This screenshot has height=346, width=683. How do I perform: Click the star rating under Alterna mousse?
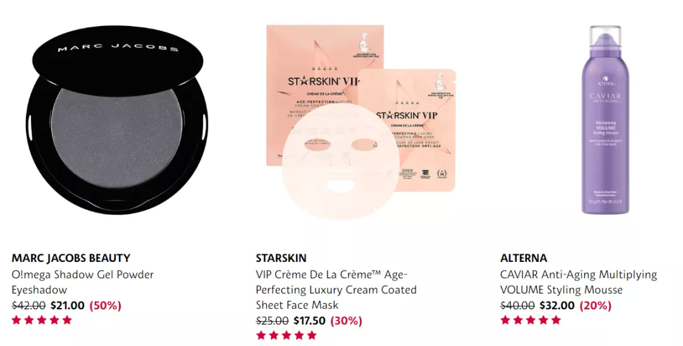[x=531, y=320]
